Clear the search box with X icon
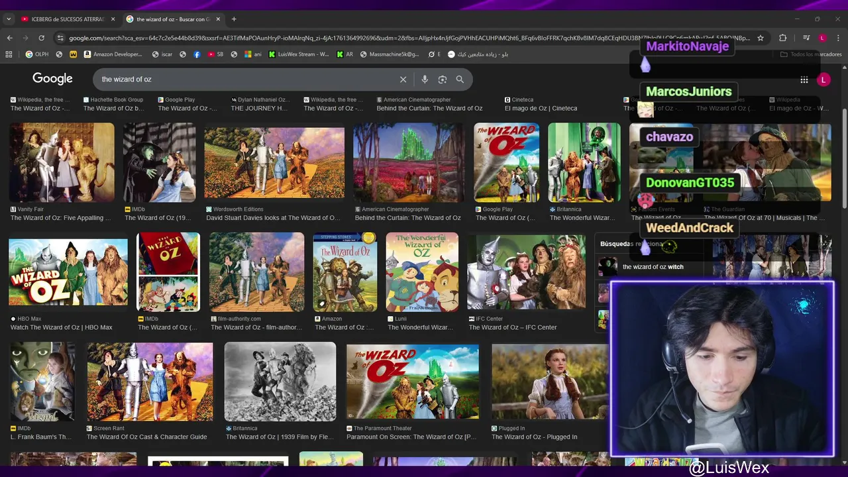Screen dimensions: 848x477 [x=403, y=79]
